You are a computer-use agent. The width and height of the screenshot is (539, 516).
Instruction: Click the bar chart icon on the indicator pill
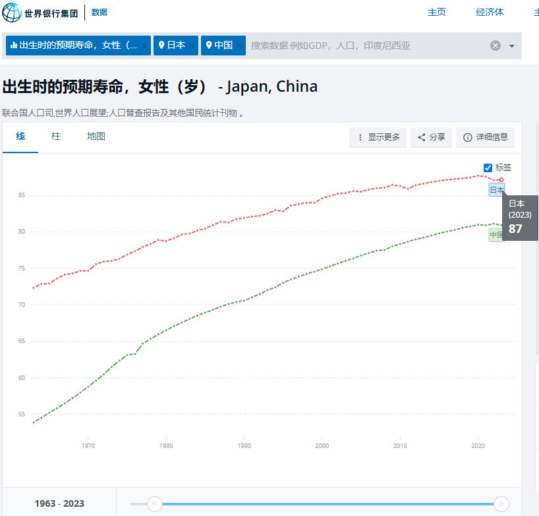(x=14, y=46)
